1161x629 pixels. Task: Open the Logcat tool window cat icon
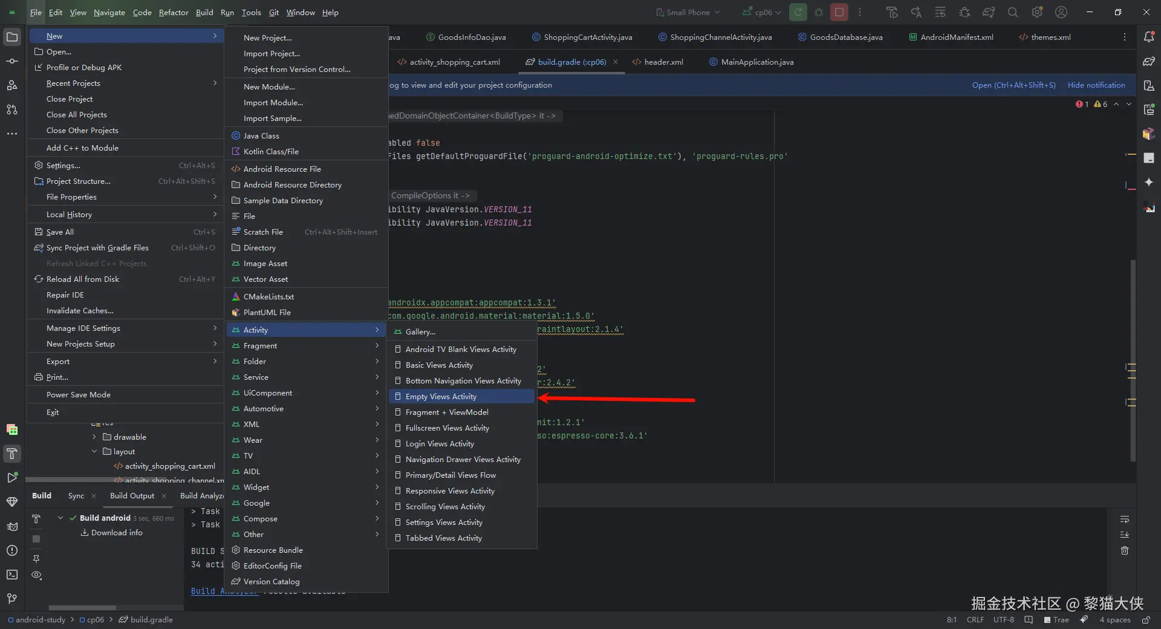[x=12, y=526]
